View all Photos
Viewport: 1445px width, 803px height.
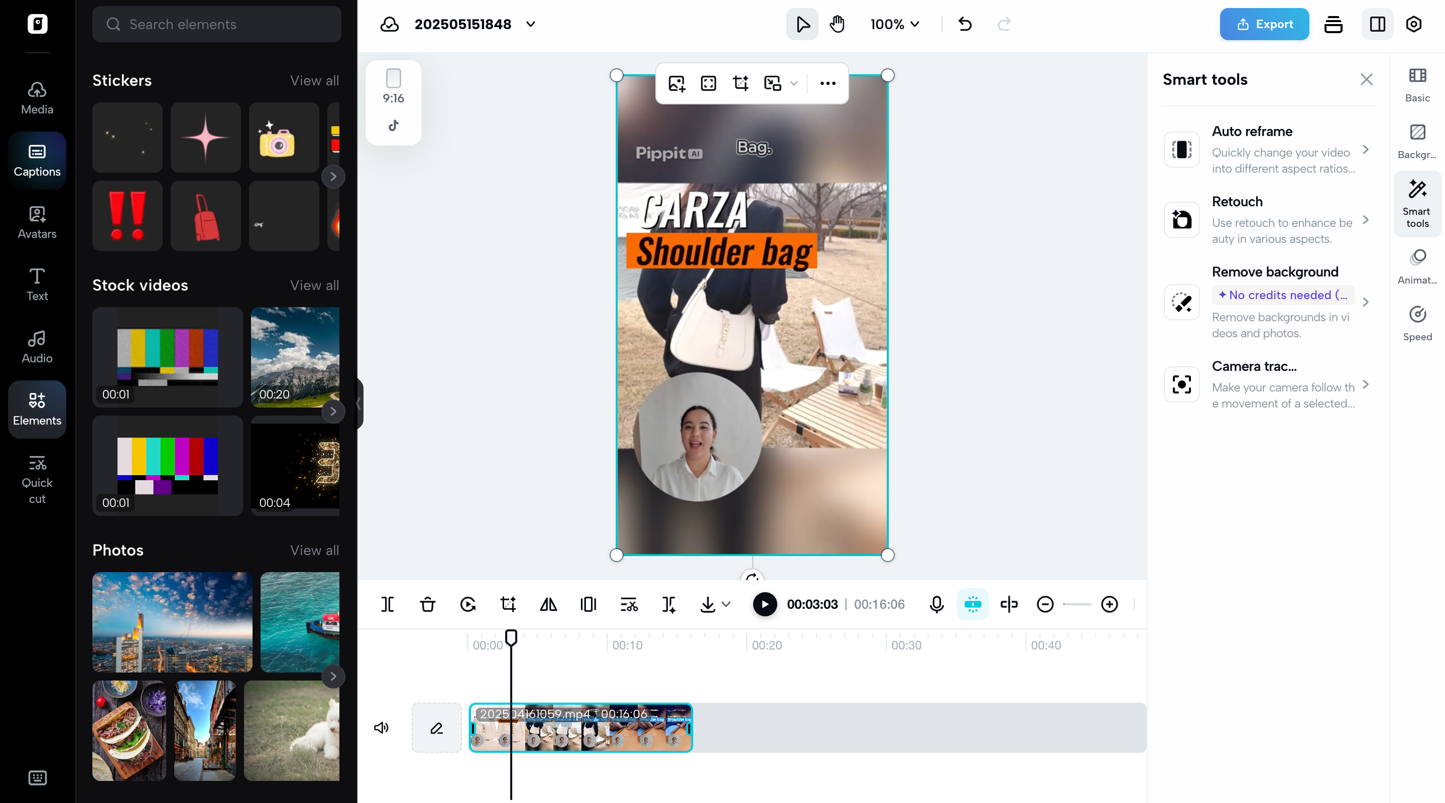pyautogui.click(x=314, y=550)
